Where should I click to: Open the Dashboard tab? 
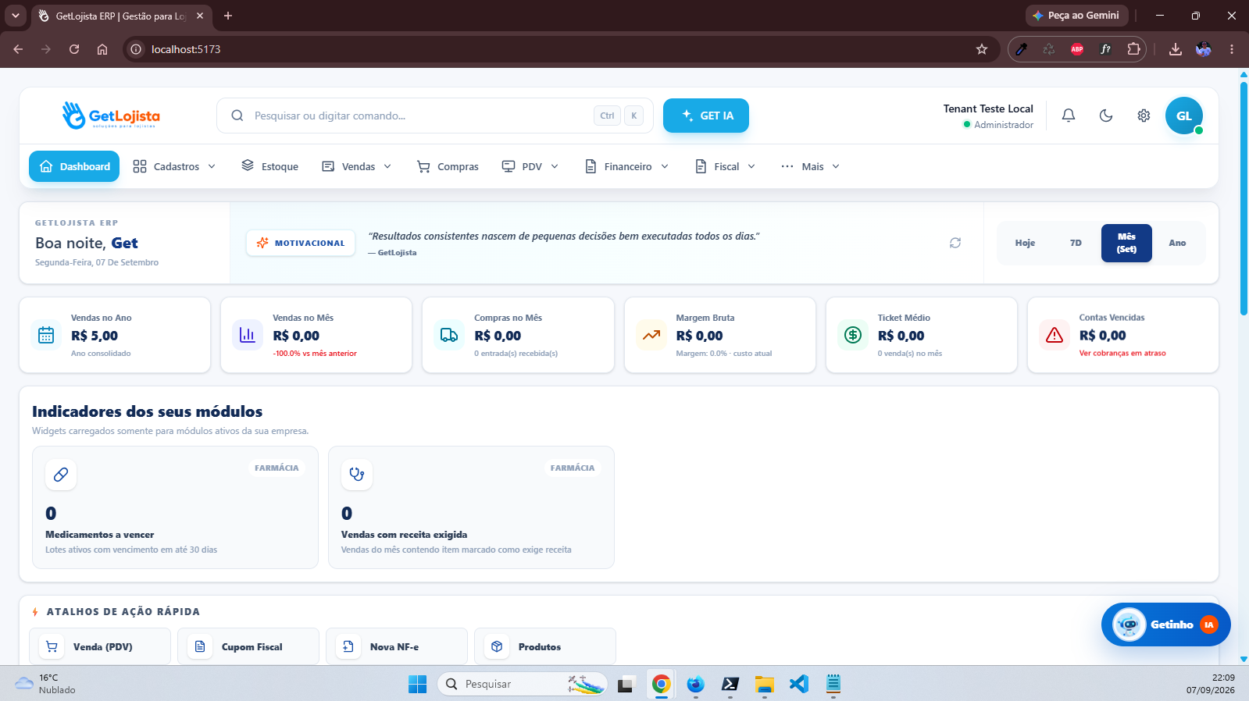[74, 166]
